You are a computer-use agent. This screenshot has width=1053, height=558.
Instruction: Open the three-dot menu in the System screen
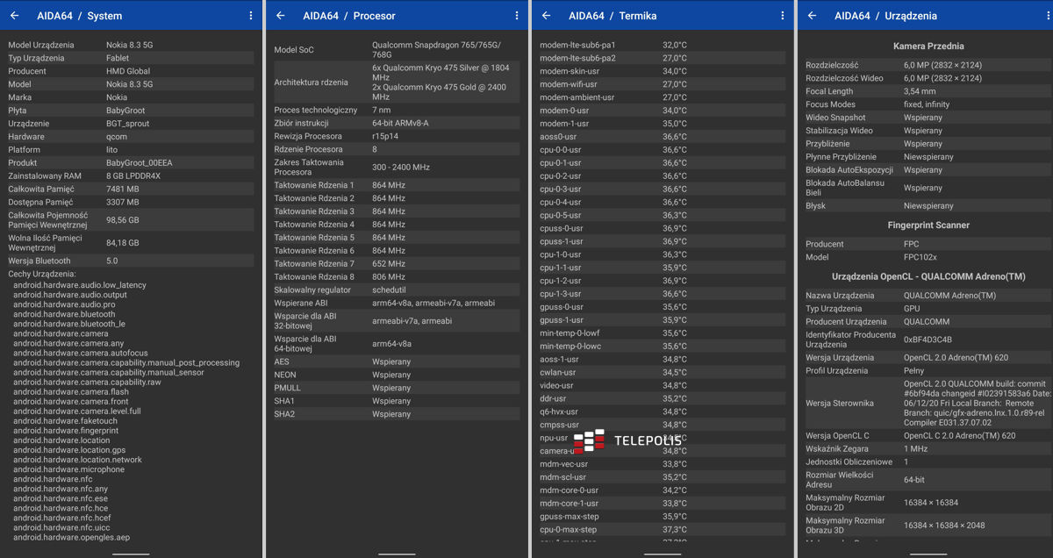click(x=251, y=16)
